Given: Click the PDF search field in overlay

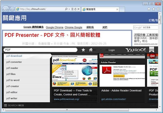Looking at the screenshot, I should (x=40, y=50).
